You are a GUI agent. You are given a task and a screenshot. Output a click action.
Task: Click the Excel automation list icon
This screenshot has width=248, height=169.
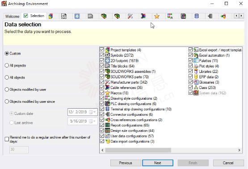196,55
